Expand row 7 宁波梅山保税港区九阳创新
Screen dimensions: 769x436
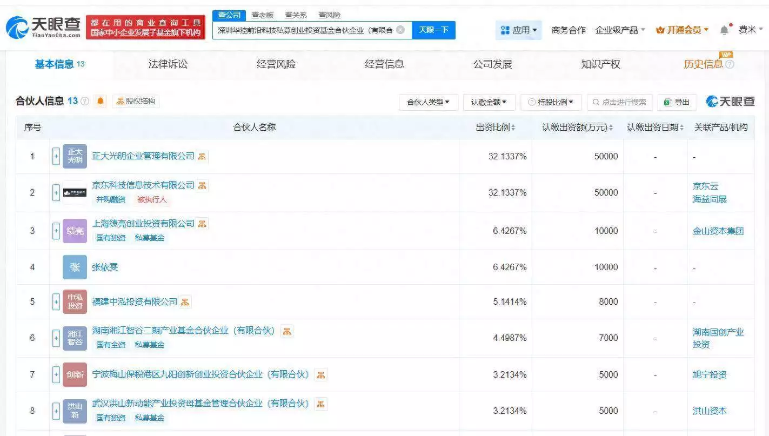56,374
